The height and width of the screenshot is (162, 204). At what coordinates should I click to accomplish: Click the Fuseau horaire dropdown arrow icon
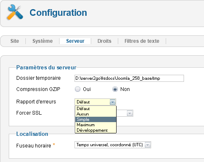coord(147,145)
